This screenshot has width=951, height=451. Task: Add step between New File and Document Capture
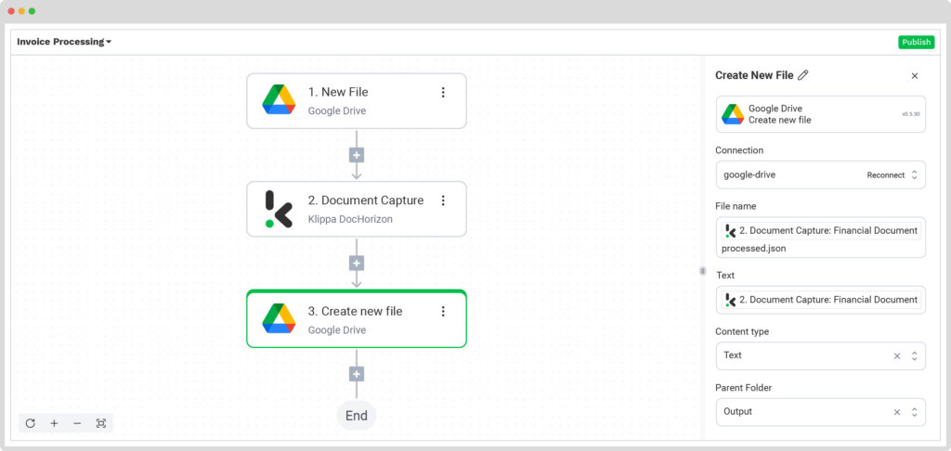tap(357, 155)
